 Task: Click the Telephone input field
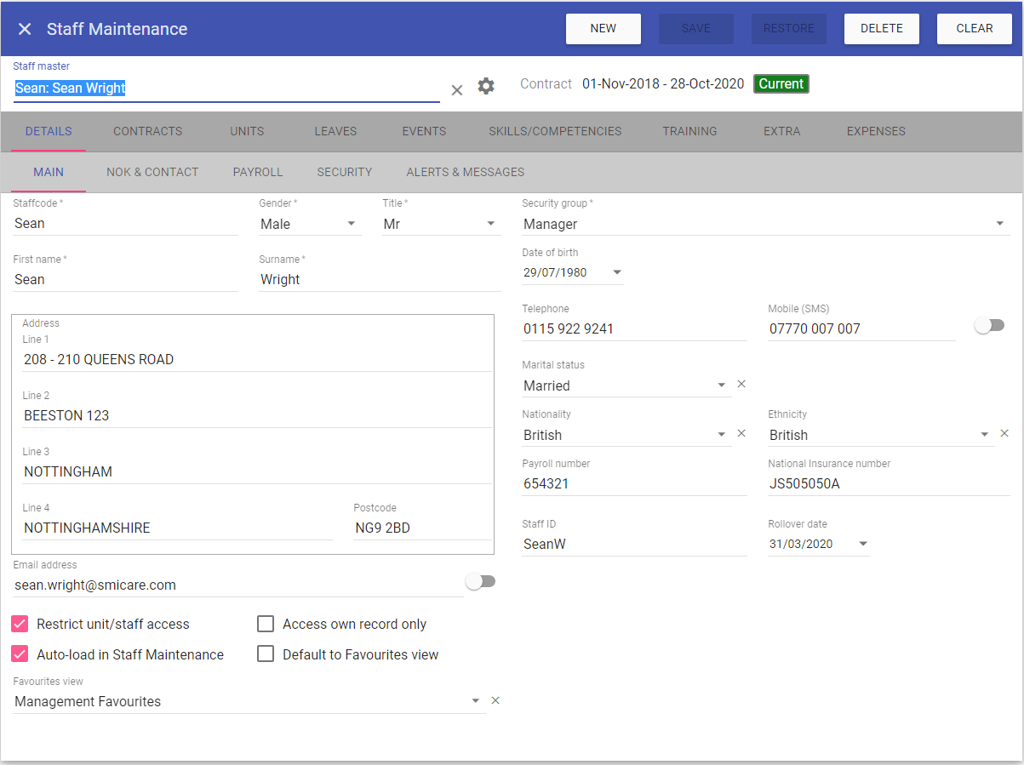click(x=633, y=328)
